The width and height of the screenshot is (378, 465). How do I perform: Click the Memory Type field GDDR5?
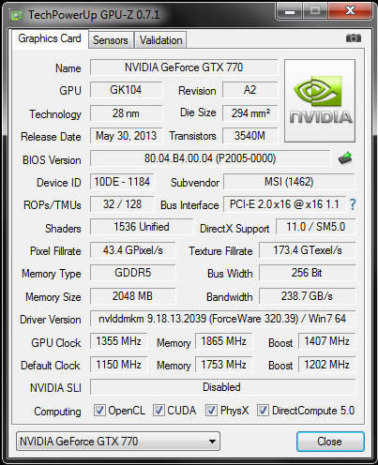pos(133,273)
